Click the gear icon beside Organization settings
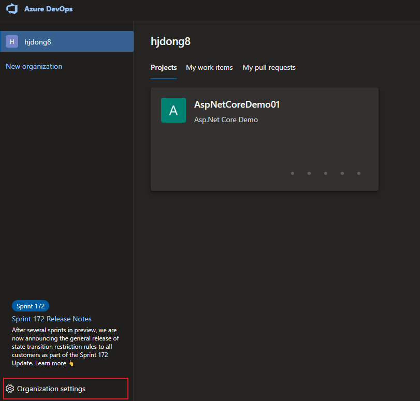Viewport: 420px width, 401px height. coord(10,389)
